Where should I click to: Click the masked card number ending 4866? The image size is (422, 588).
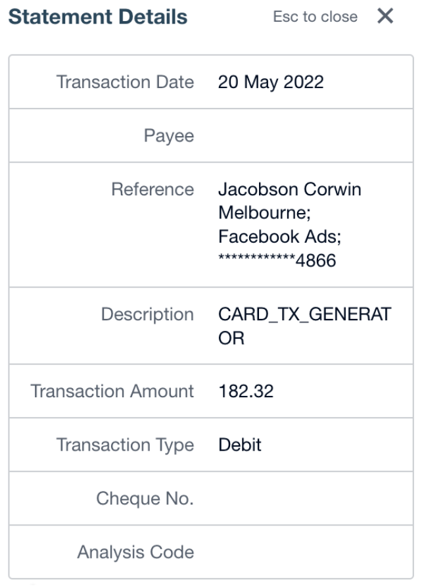click(277, 260)
